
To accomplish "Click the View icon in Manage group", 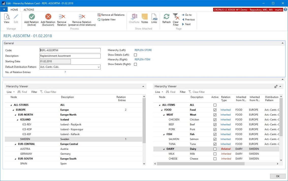I will [x=7, y=17].
